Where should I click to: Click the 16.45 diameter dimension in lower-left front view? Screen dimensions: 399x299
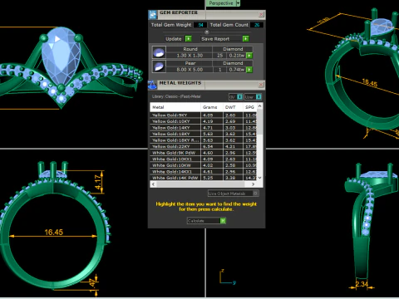tap(54, 232)
